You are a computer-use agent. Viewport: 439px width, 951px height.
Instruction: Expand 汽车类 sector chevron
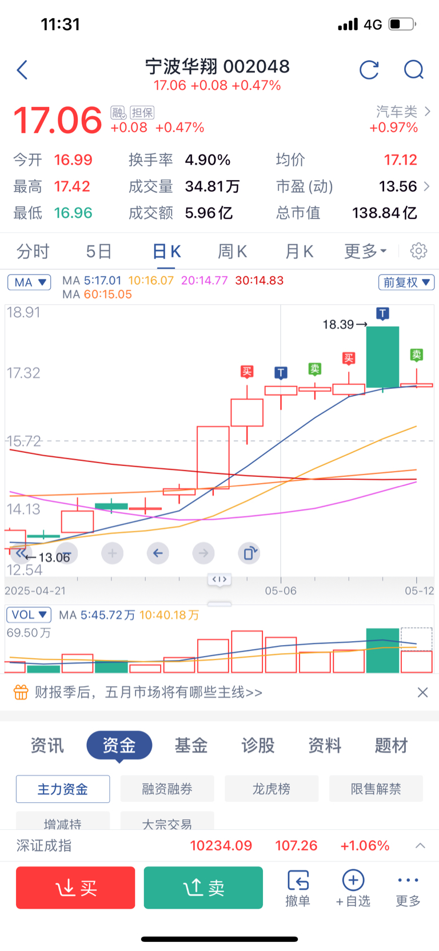point(428,112)
